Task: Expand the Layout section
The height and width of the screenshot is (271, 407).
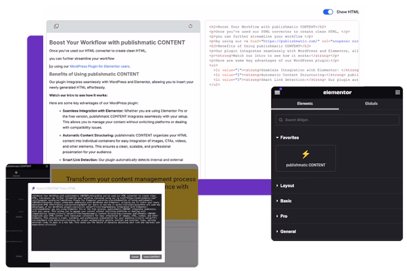Action: tap(285, 186)
